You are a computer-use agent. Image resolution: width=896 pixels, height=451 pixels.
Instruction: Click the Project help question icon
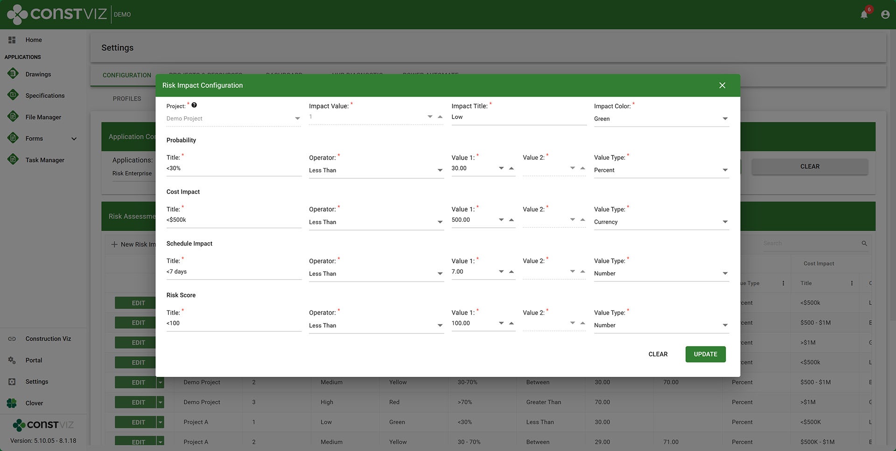(x=194, y=106)
